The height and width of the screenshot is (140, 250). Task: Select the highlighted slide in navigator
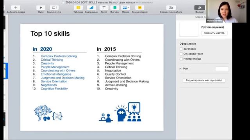[x=6, y=71]
